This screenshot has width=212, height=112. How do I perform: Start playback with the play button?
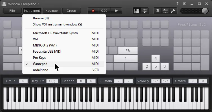116,11
